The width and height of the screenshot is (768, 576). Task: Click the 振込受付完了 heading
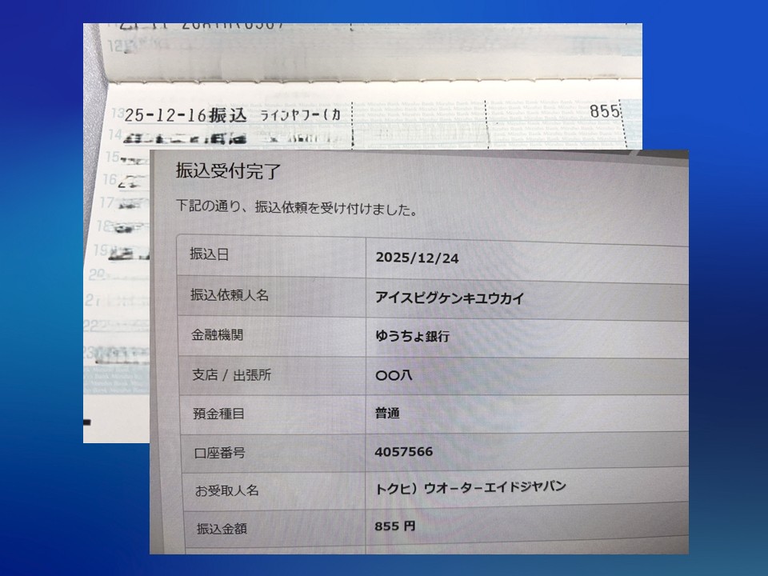[x=228, y=171]
